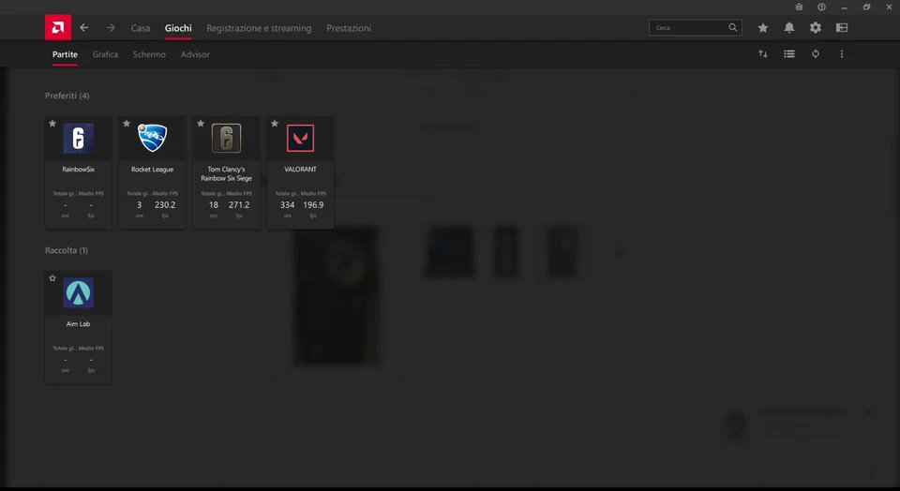The image size is (900, 491).
Task: Open the VALORANT game icon
Action: (300, 138)
